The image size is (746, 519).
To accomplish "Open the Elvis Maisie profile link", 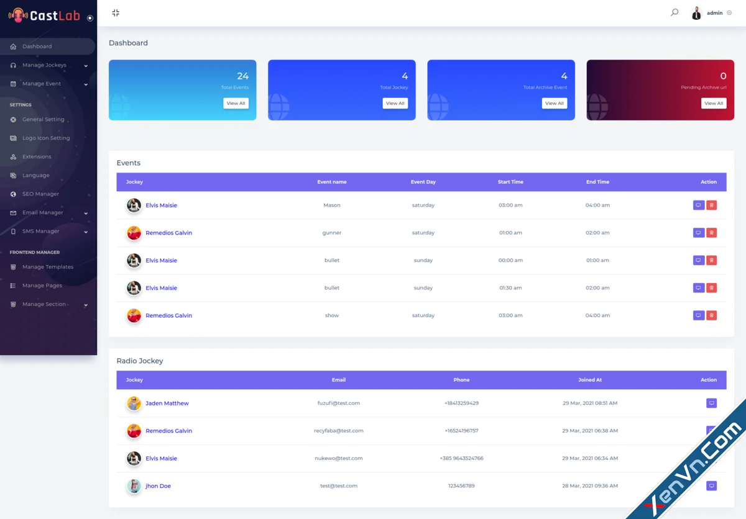I will 160,205.
